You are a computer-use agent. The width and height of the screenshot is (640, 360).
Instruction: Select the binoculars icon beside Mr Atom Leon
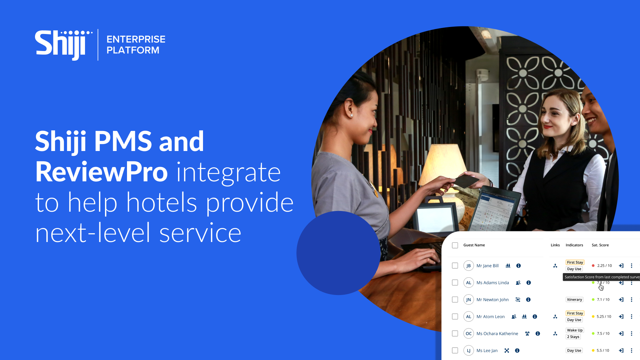pyautogui.click(x=524, y=316)
